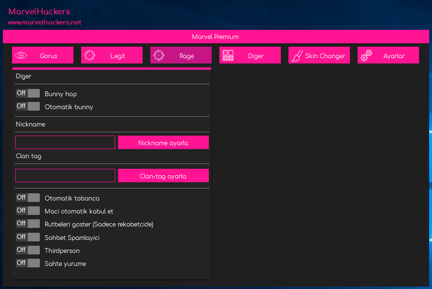Click the Marvel Premium title bar
The image size is (432, 289).
pyautogui.click(x=216, y=37)
